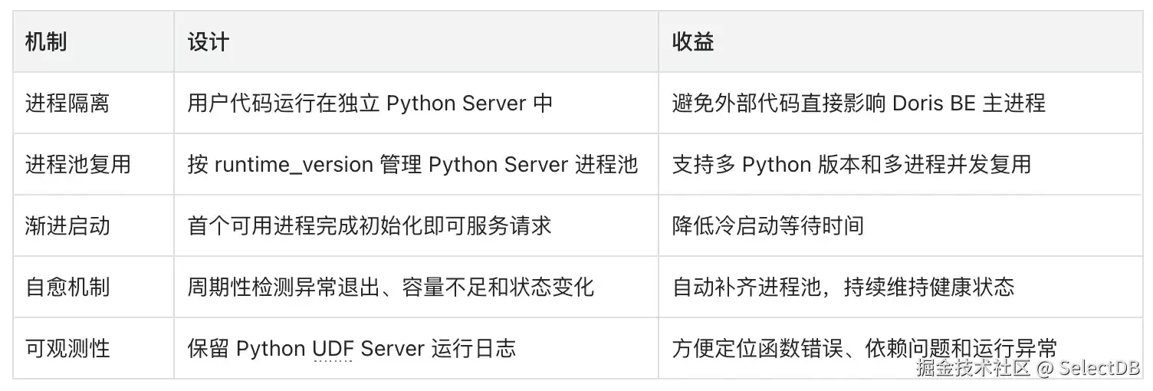Click the runtime_version 管理 design cell
Screen dimensions: 1153x391
point(416,164)
